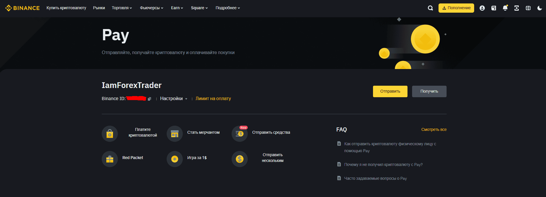Image resolution: width=546 pixels, height=197 pixels.
Task: Copy the Binance ID with copy icon
Action: (149, 99)
